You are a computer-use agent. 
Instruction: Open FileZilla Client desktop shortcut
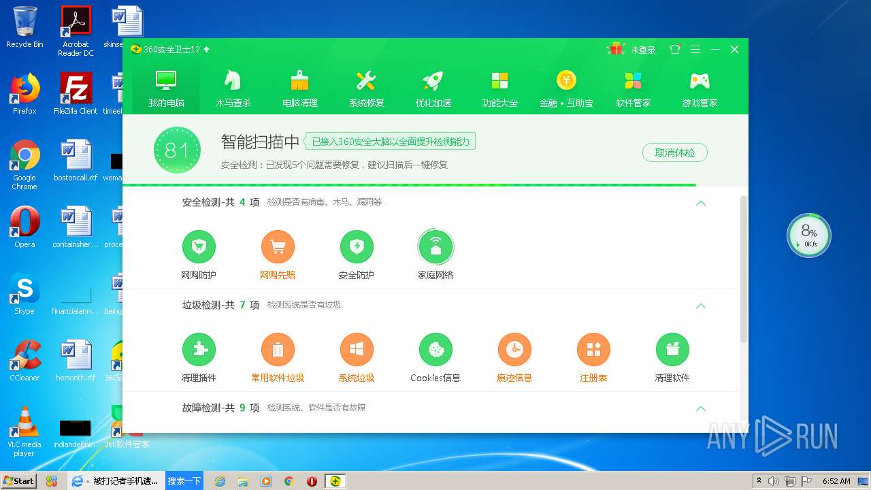pyautogui.click(x=76, y=93)
